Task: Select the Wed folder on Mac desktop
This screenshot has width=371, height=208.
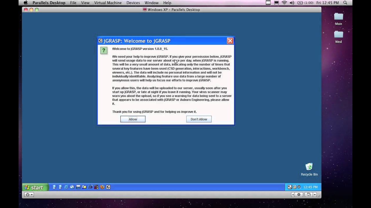Action: click(339, 37)
